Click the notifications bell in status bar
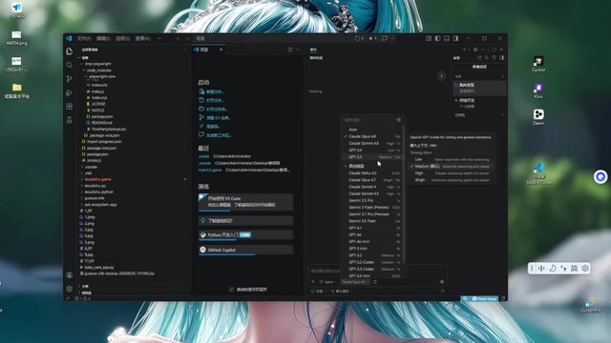Viewport: 611px width, 343px height. [x=503, y=298]
